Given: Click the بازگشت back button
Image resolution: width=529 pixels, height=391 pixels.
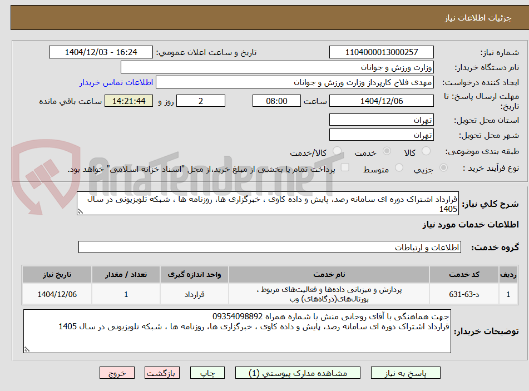Looking at the screenshot, I should click(x=162, y=373).
